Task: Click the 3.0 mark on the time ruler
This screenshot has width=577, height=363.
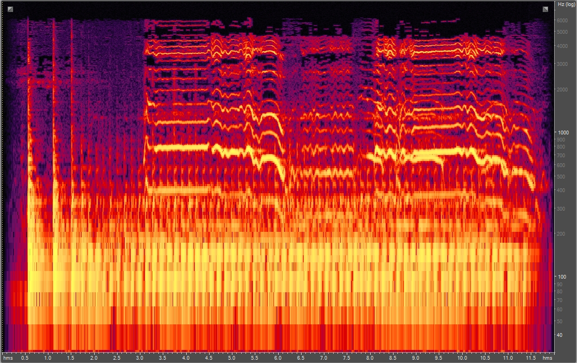Action: [x=140, y=358]
